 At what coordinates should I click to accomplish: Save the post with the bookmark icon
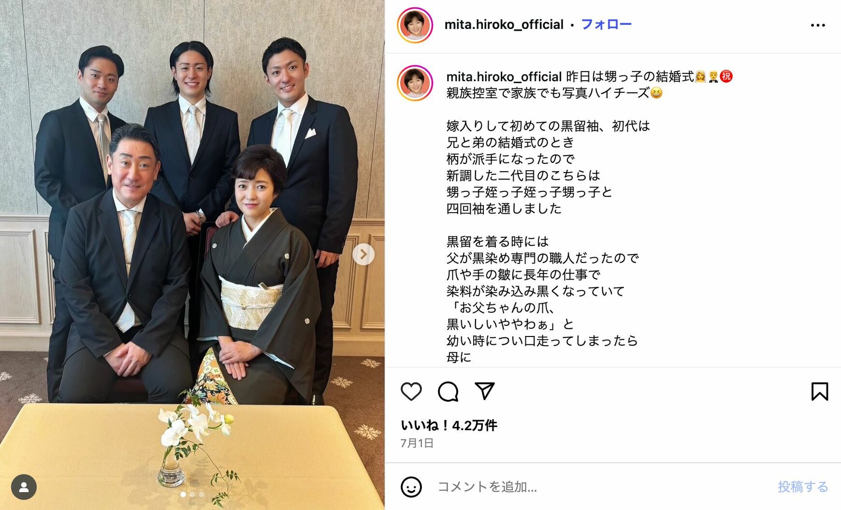coord(819,391)
